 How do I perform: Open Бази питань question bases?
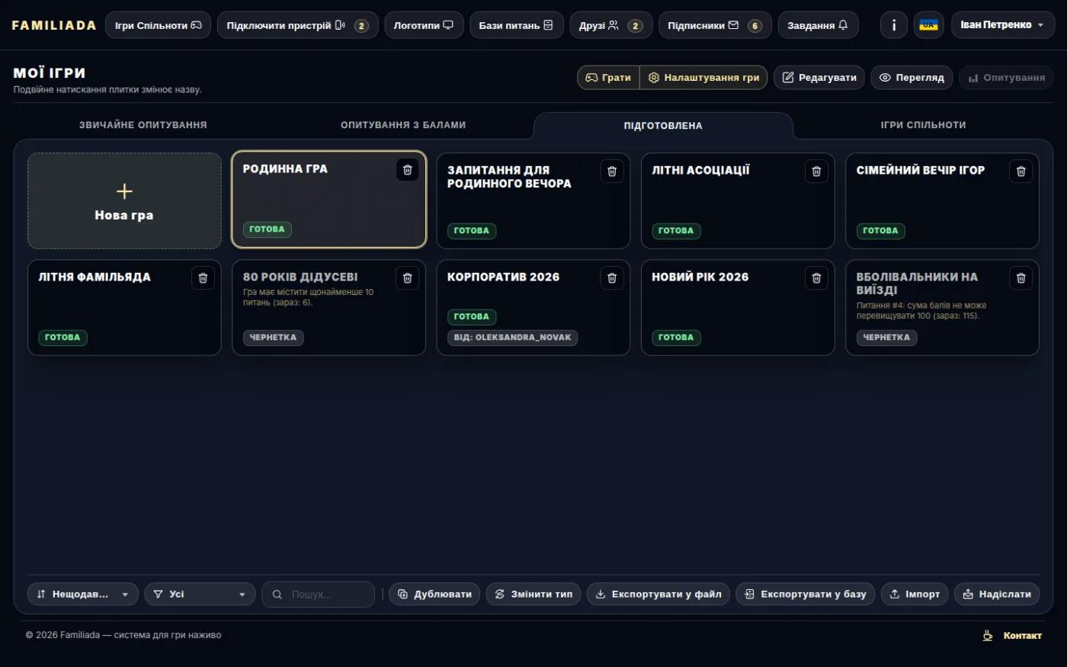coord(516,25)
